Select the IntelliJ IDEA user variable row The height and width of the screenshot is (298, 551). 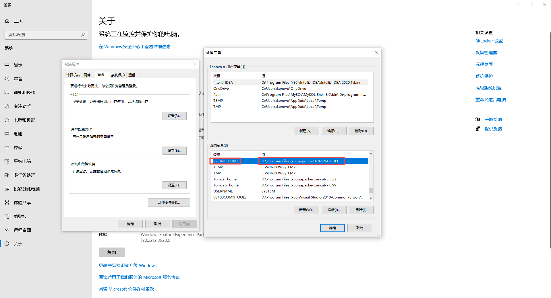coord(290,83)
